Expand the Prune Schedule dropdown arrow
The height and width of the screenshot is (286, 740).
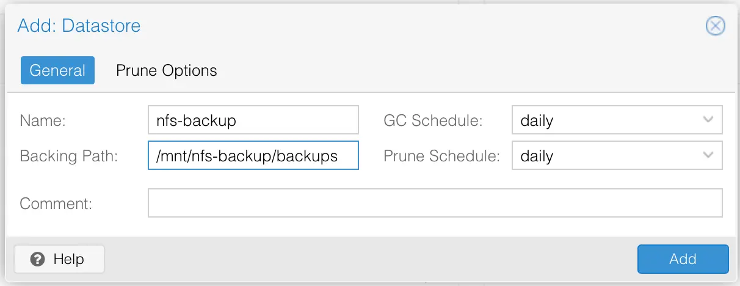pos(708,155)
